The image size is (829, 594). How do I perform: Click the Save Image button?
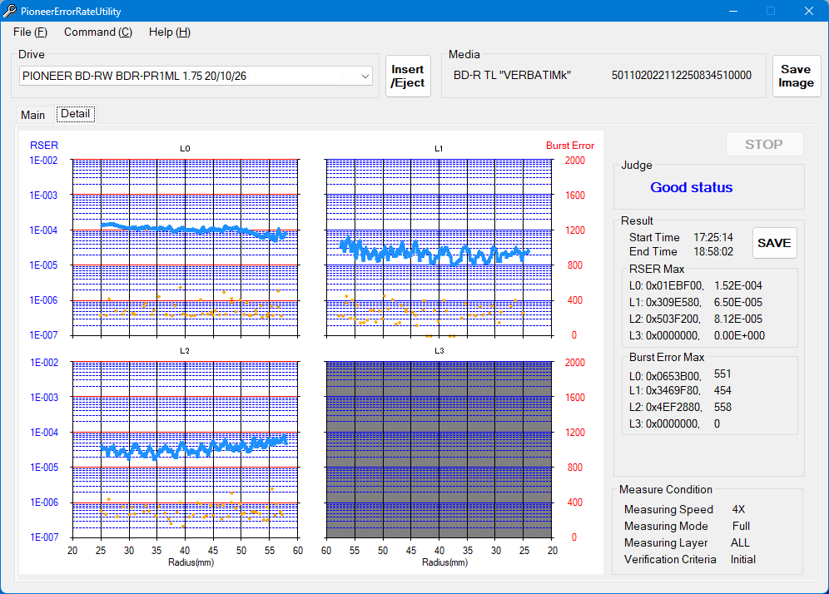pos(796,77)
